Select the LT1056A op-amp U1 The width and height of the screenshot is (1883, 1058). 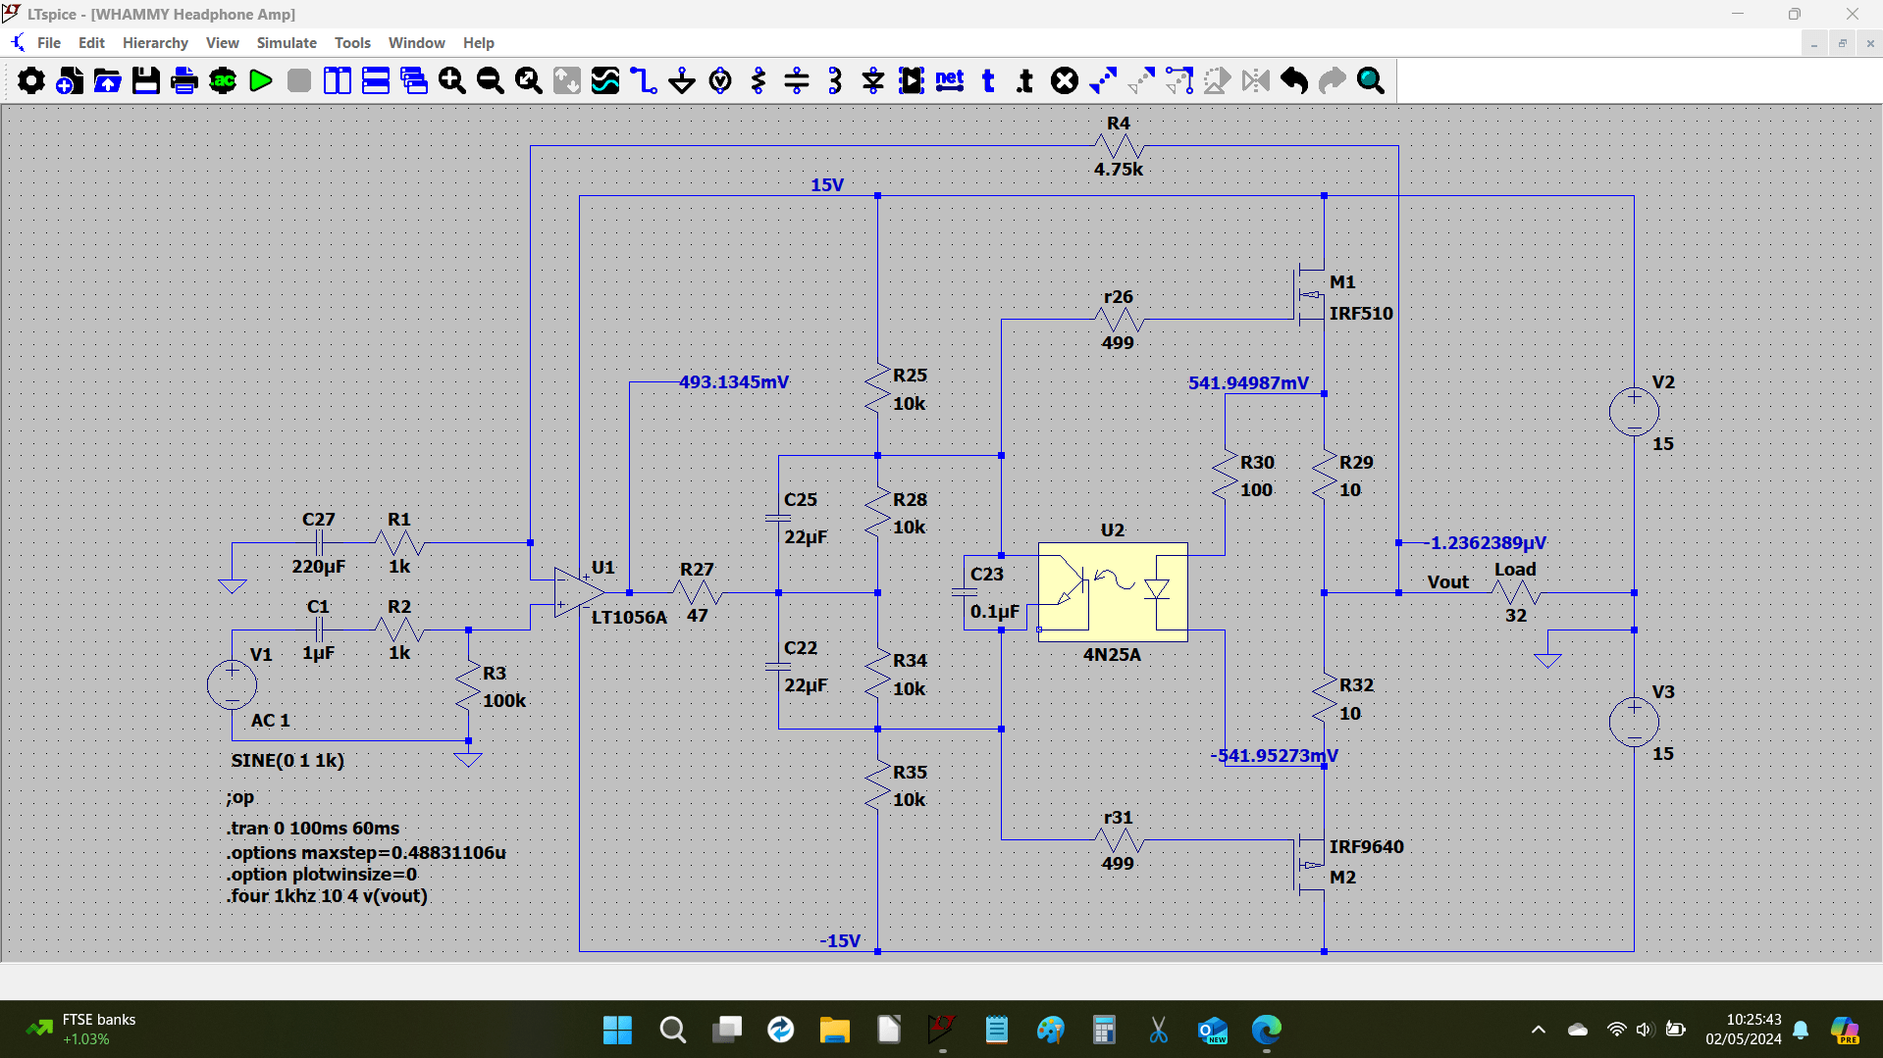(579, 592)
